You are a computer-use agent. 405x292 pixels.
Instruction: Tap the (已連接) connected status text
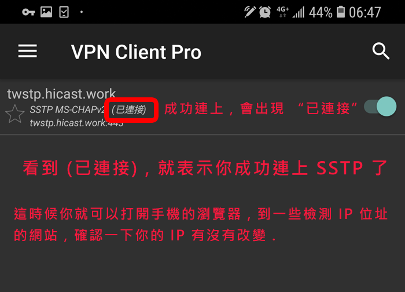pos(128,110)
